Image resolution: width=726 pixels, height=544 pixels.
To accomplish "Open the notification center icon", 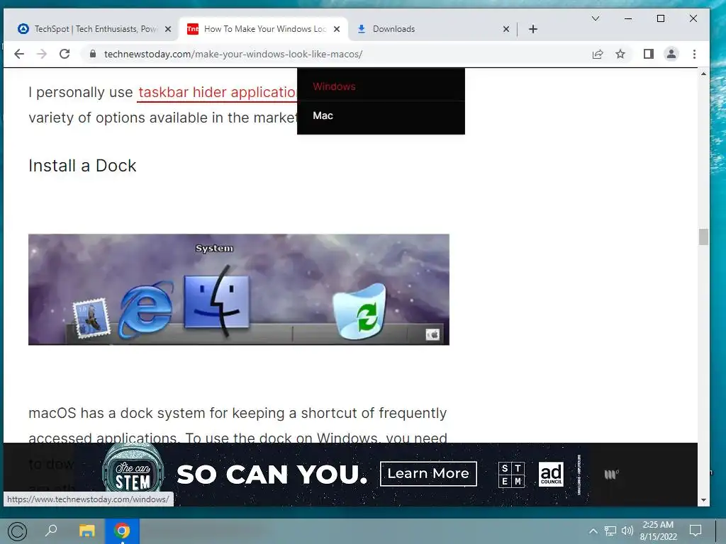I will 696,531.
